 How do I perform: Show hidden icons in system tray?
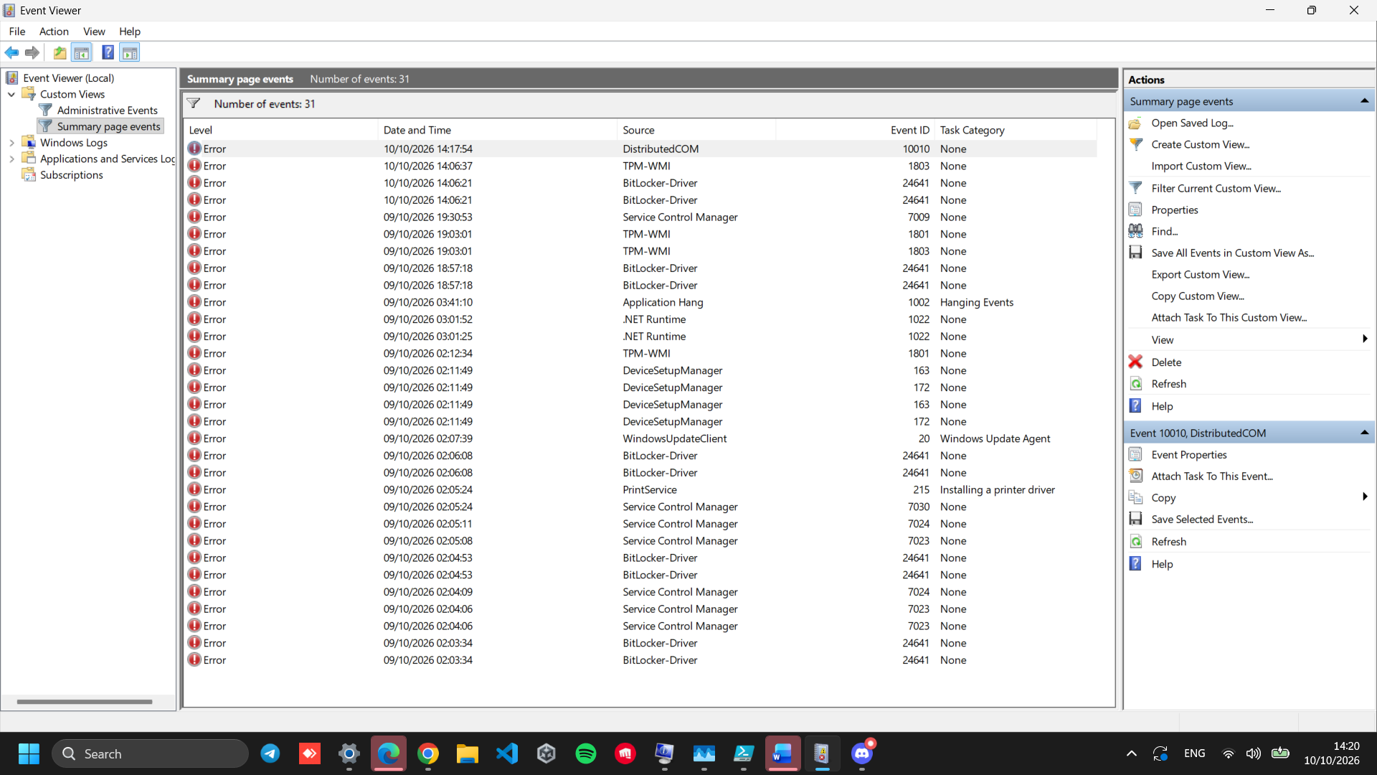click(x=1132, y=753)
